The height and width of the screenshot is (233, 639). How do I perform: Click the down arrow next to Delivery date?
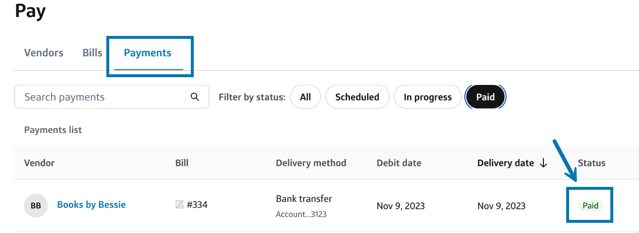(x=543, y=163)
